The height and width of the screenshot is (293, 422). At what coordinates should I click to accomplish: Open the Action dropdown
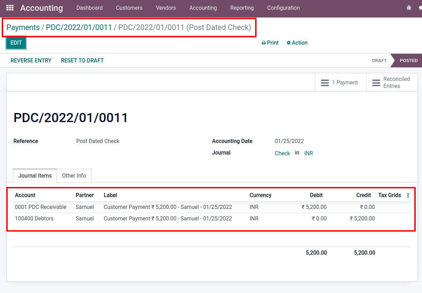pos(297,43)
